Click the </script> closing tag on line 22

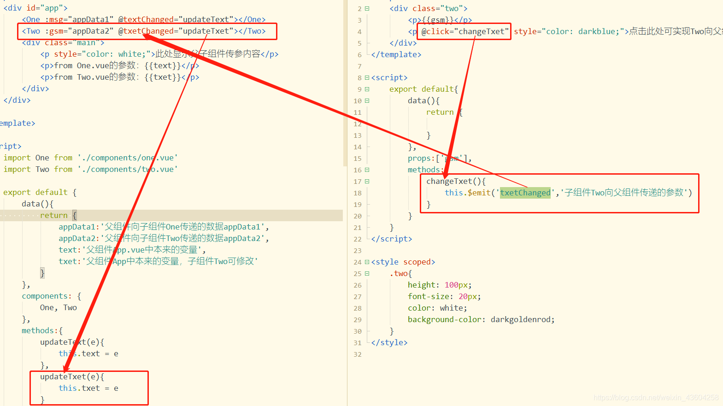[392, 239]
